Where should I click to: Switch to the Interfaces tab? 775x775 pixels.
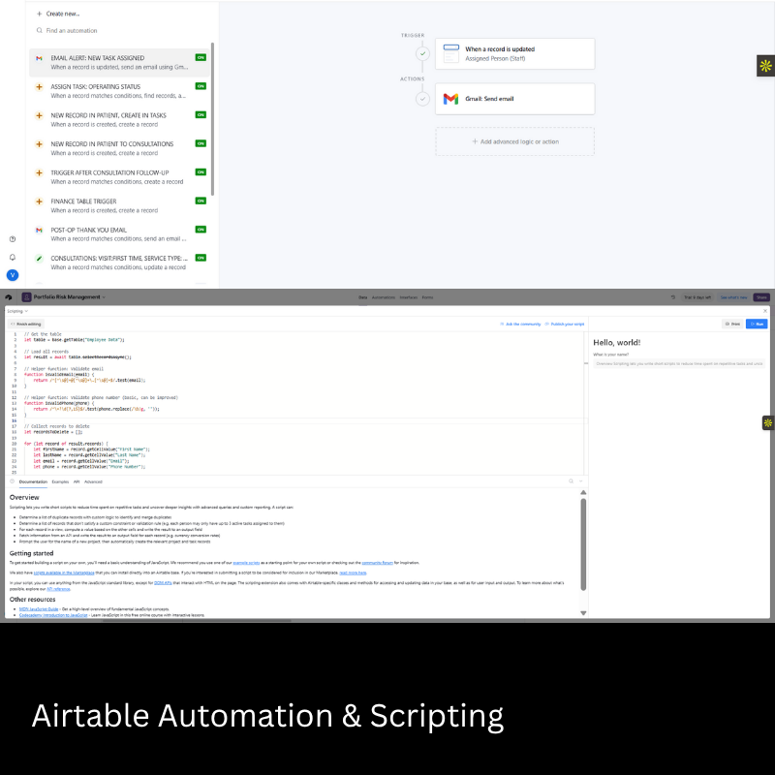tap(409, 297)
